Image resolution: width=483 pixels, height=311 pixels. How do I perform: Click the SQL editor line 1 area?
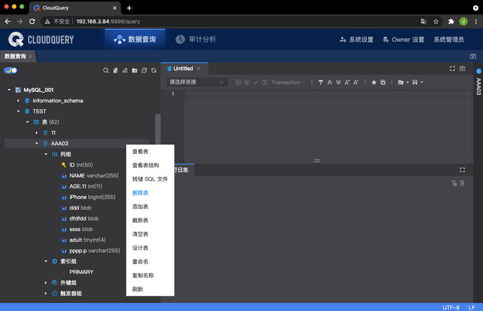click(327, 94)
